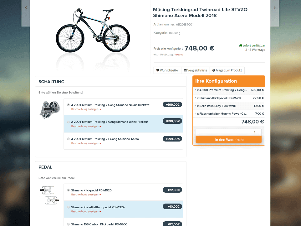Expand description for 8 Gang Alfine Freilauf
This screenshot has height=226, width=301.
(x=86, y=127)
